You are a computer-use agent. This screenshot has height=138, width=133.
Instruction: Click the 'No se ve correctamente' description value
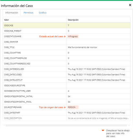(98, 118)
